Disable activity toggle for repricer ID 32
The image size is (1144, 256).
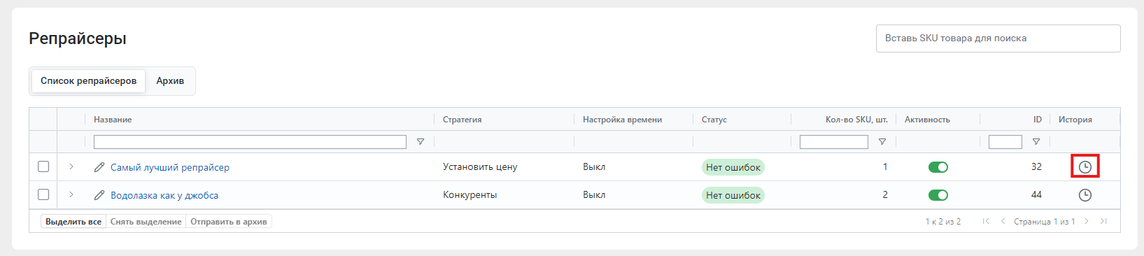pos(938,167)
